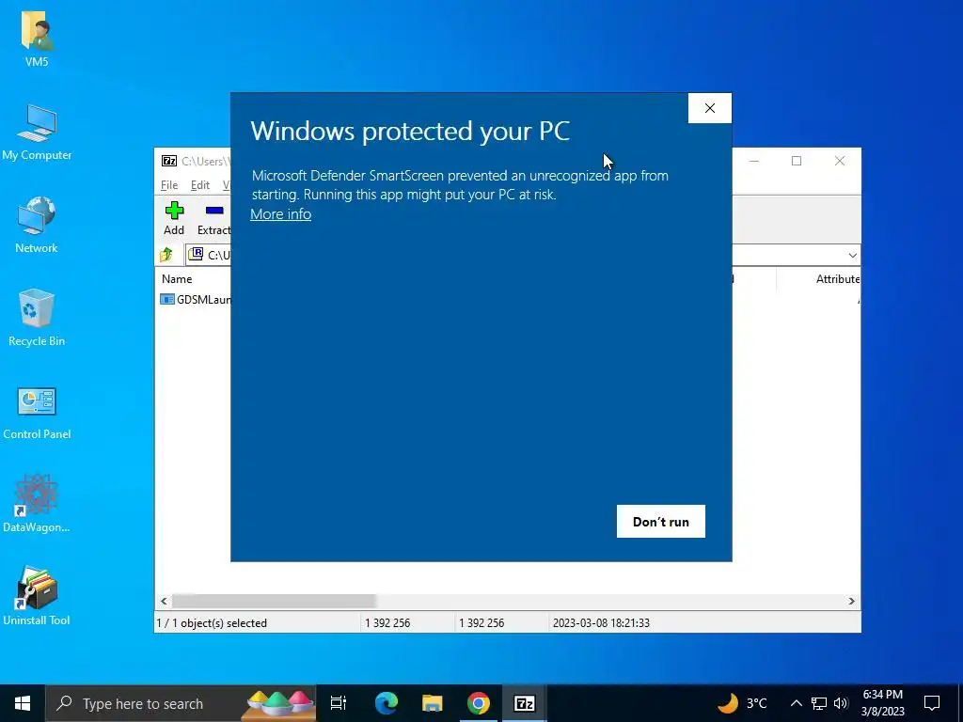963x722 pixels.
Task: Open the VM5 user folder icon
Action: tap(37, 39)
